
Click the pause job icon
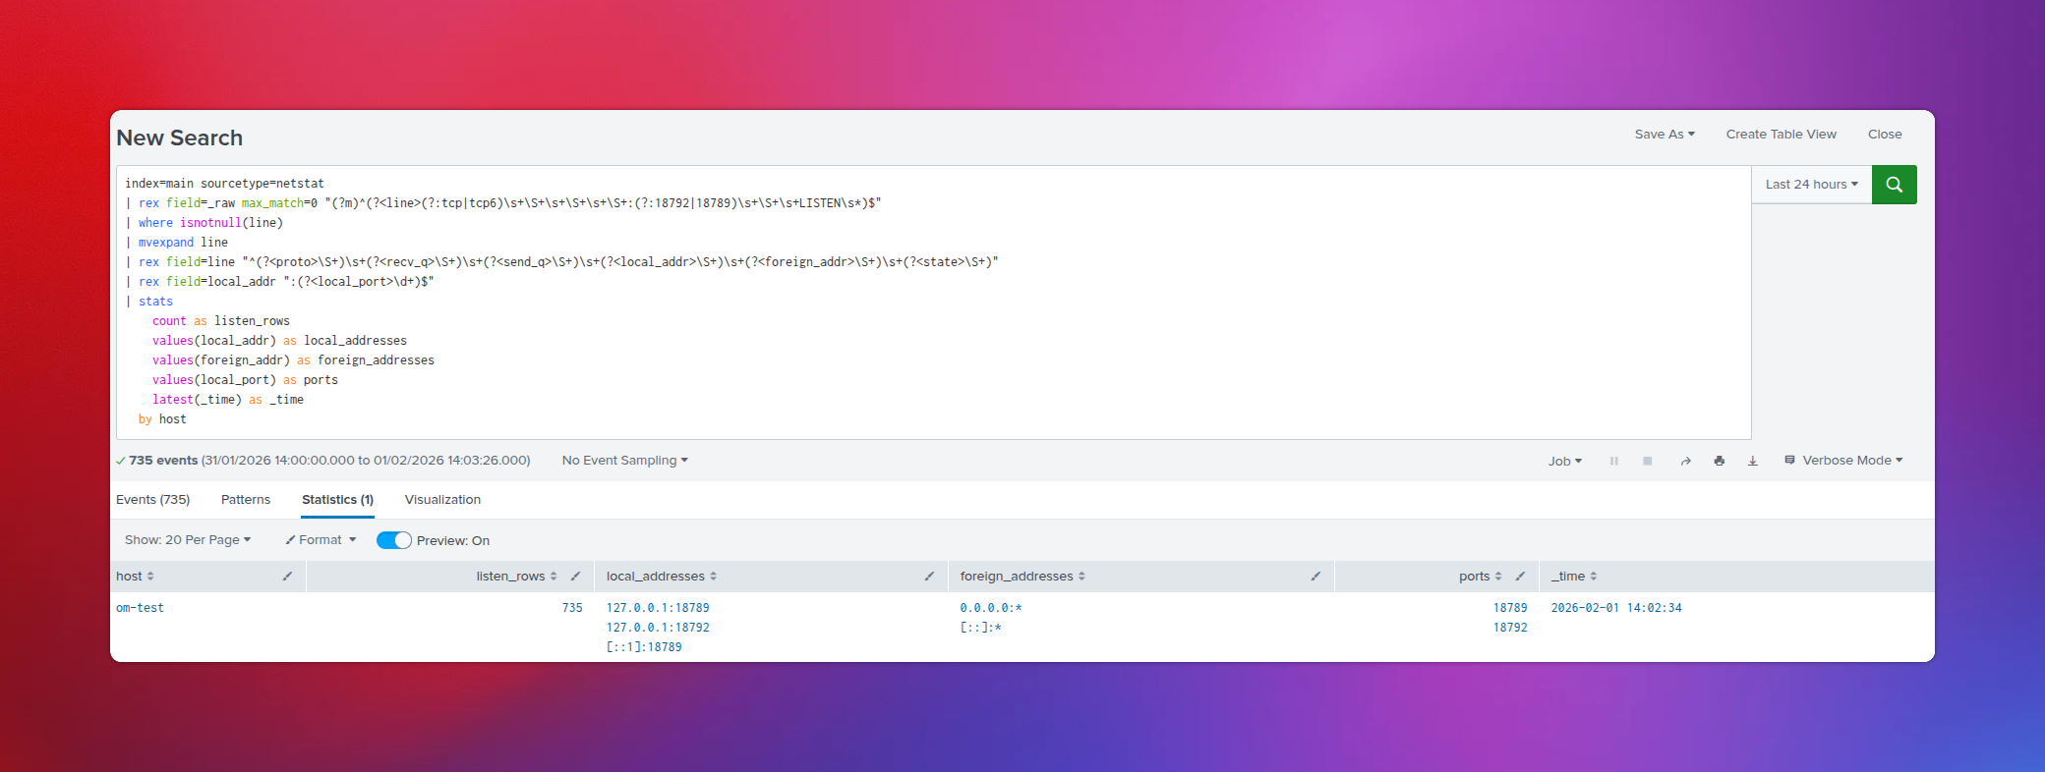[1613, 461]
